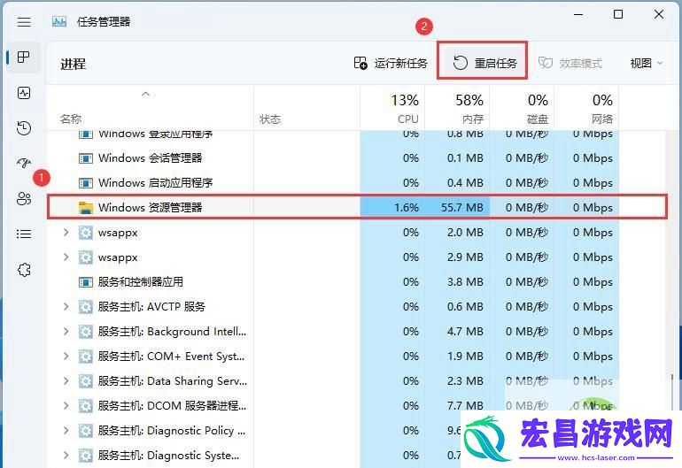Click 4.7 MB memory value for Background Intell...
This screenshot has width=682, height=468.
pos(465,332)
